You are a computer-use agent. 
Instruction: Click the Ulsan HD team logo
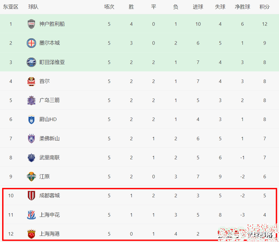[31, 119]
